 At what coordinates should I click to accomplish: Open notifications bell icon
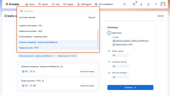(x=134, y=4)
